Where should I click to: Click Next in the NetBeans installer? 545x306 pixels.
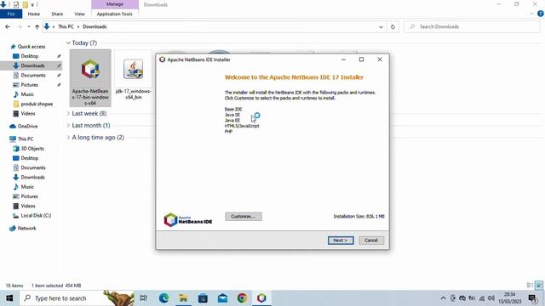pyautogui.click(x=341, y=240)
